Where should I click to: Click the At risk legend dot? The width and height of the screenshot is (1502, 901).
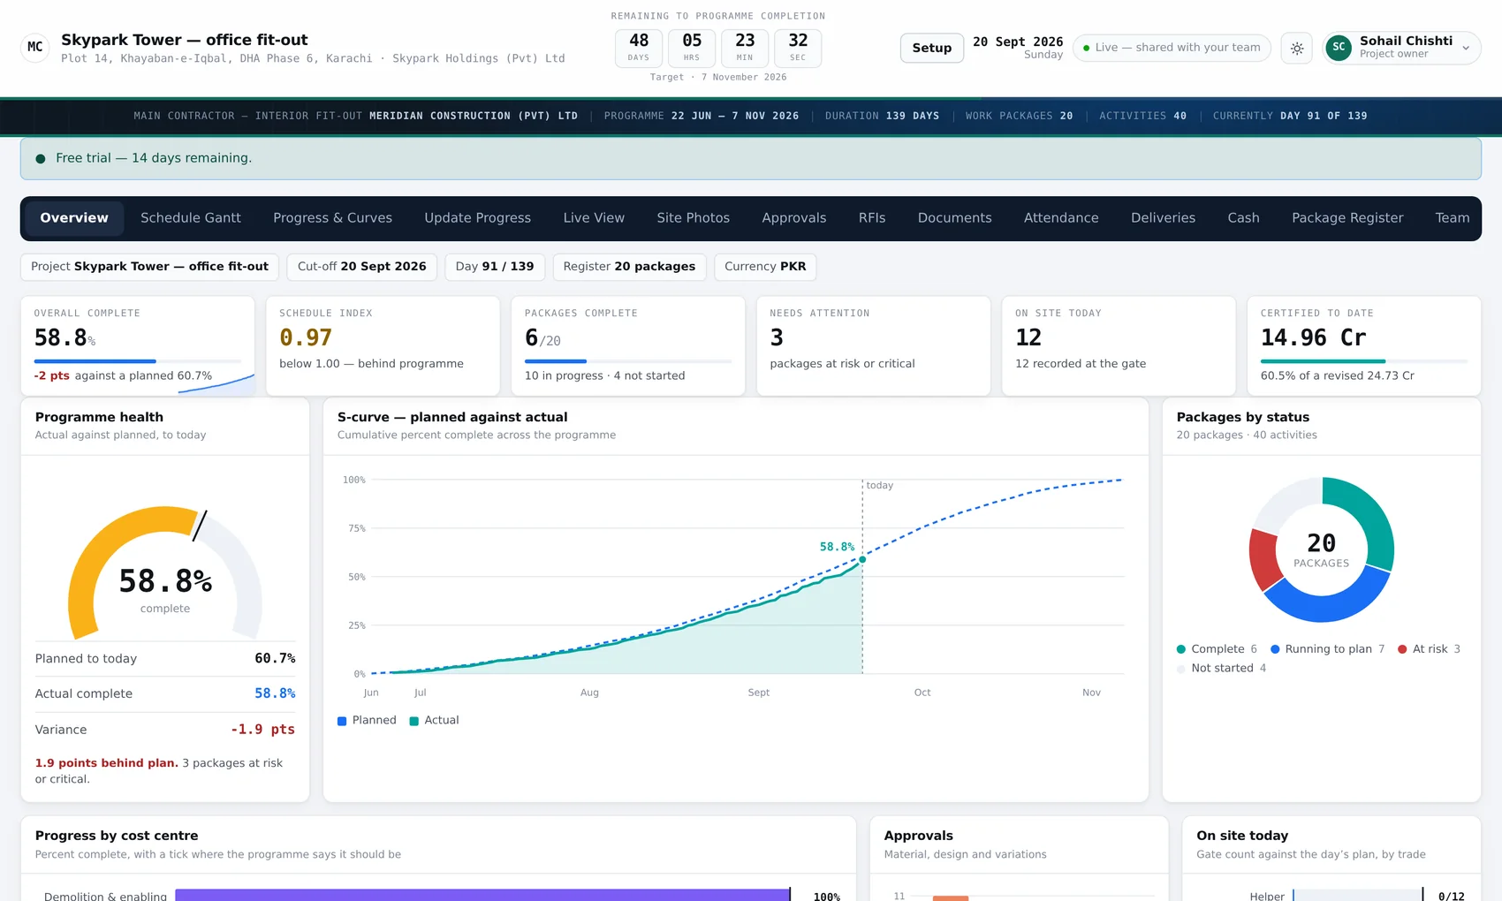1402,649
